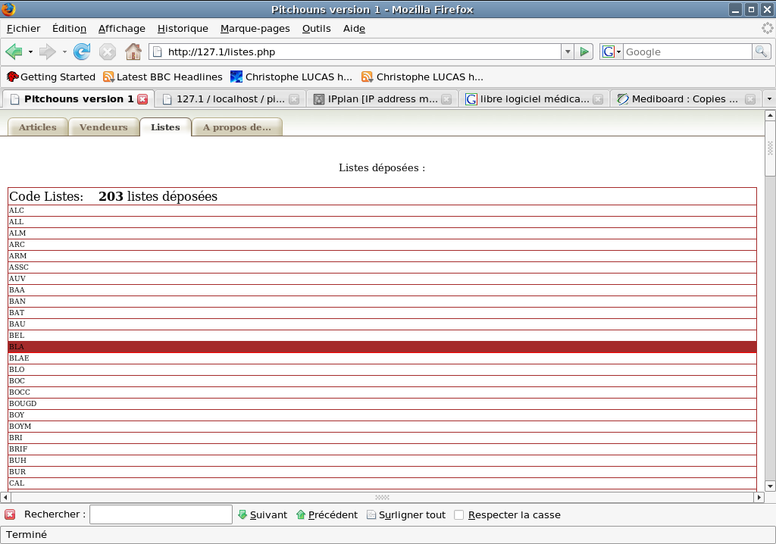Image resolution: width=776 pixels, height=544 pixels.
Task: Click the search magnifier icon
Action: (761, 52)
